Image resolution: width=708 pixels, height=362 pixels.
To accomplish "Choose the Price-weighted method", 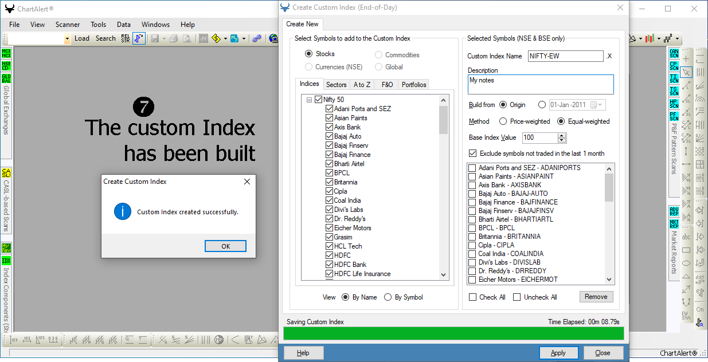I will pos(503,121).
